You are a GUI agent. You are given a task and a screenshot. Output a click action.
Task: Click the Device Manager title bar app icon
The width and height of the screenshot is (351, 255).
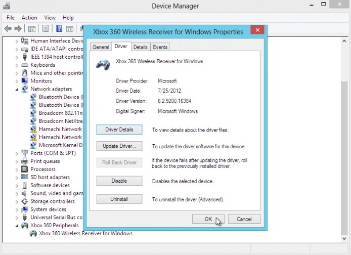point(7,6)
